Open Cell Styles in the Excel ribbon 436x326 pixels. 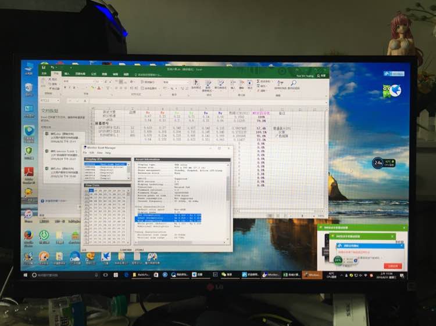coord(221,85)
